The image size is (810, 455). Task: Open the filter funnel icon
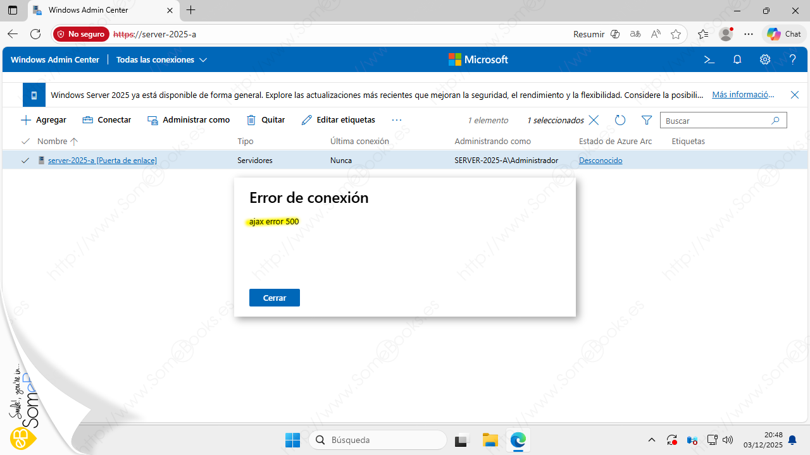point(646,120)
